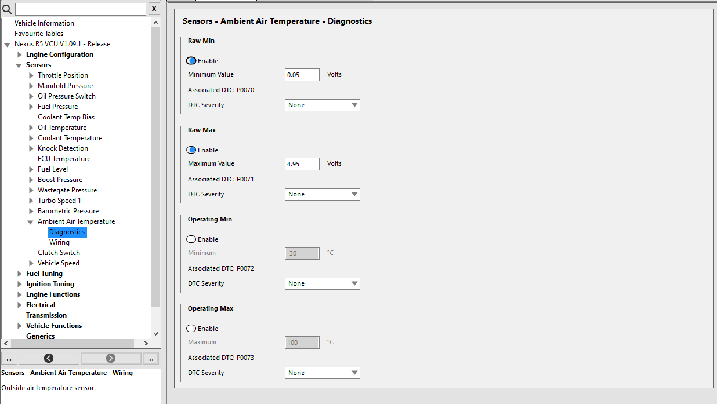
Task: Expand the Throttle Position node
Action: tap(31, 75)
